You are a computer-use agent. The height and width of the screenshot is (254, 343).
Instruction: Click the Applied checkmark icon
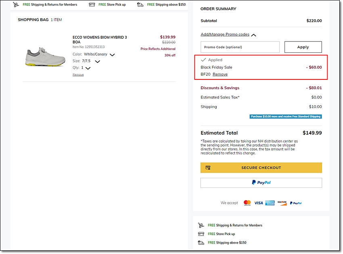[x=203, y=60]
